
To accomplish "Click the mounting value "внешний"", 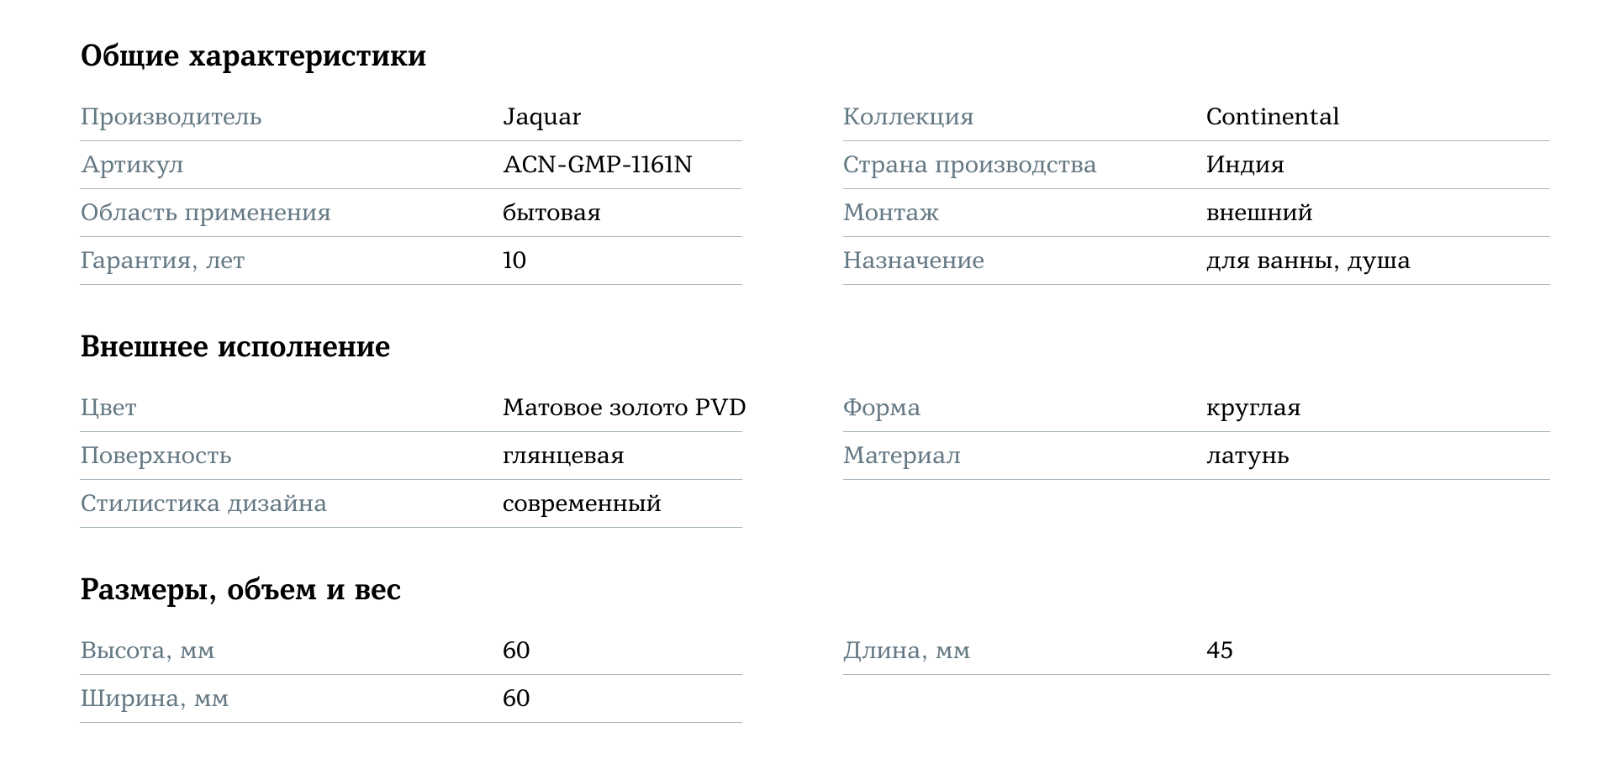I will (x=1258, y=213).
